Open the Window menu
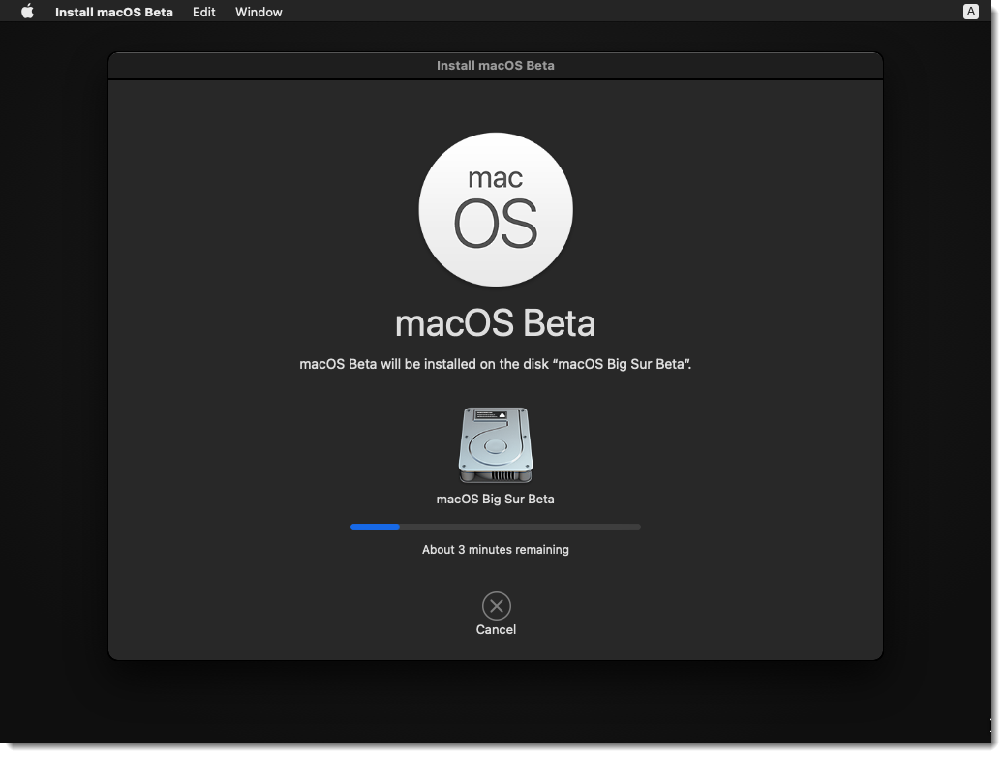This screenshot has width=1005, height=757. [259, 13]
